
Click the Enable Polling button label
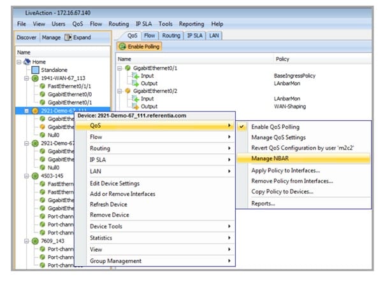pyautogui.click(x=143, y=46)
